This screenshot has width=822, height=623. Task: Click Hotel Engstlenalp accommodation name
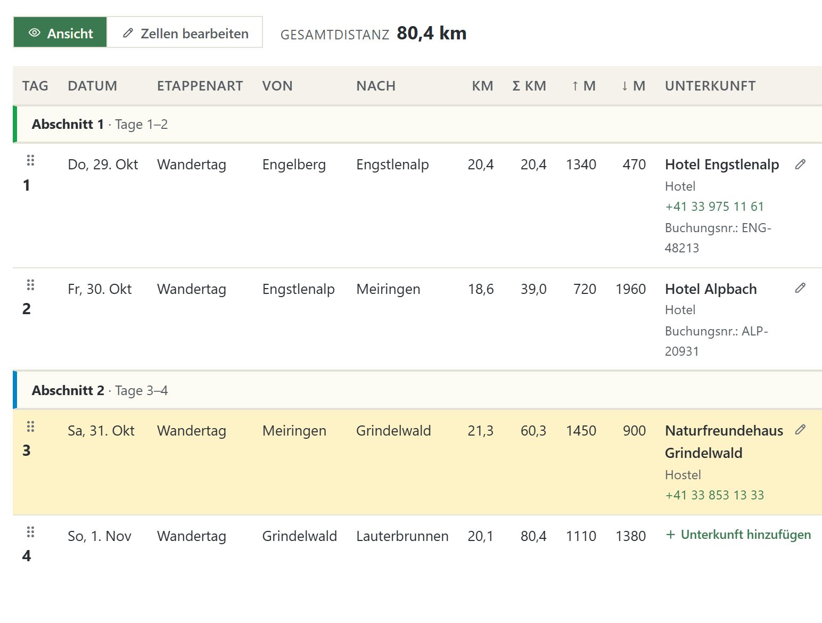[x=722, y=165]
